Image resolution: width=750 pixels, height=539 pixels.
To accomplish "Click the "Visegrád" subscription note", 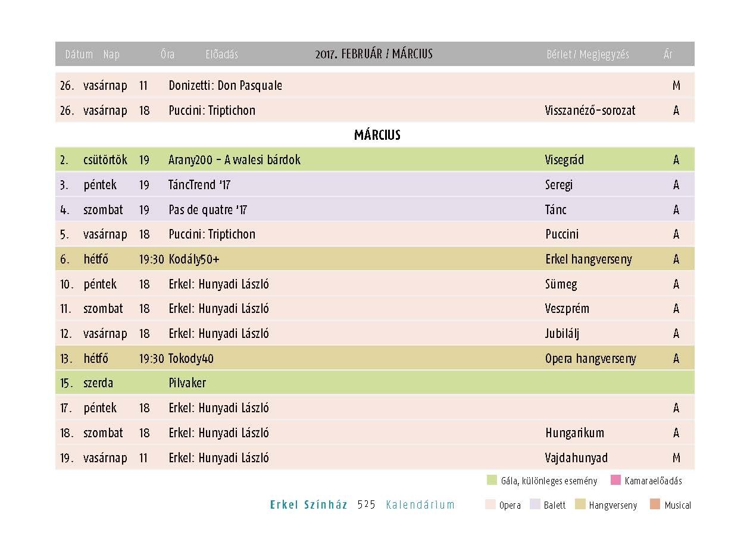I will click(564, 160).
